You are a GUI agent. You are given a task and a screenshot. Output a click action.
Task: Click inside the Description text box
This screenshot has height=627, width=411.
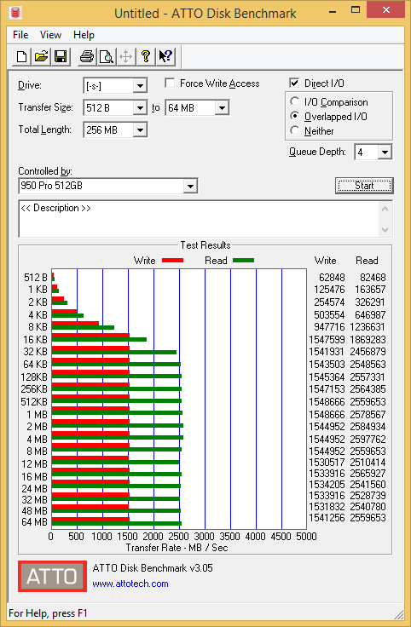(198, 219)
